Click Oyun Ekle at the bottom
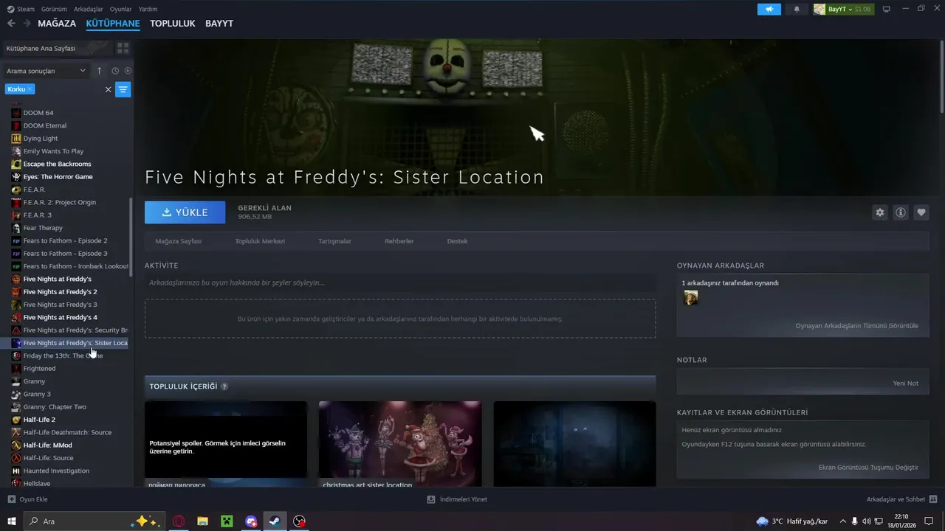This screenshot has width=945, height=531. (27, 499)
